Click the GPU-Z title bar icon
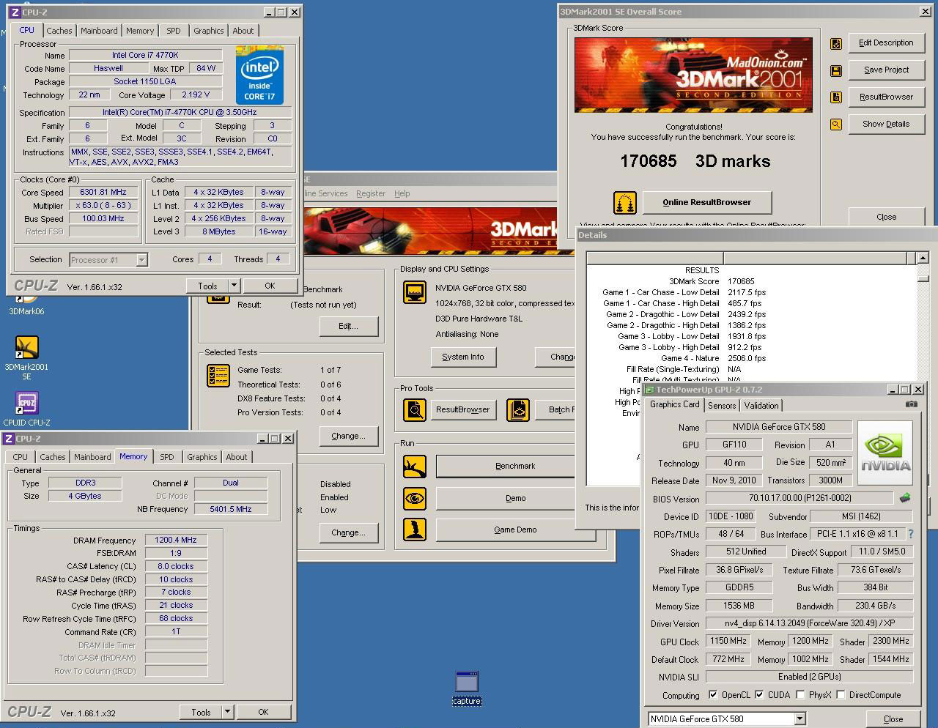The width and height of the screenshot is (938, 728). [x=649, y=390]
